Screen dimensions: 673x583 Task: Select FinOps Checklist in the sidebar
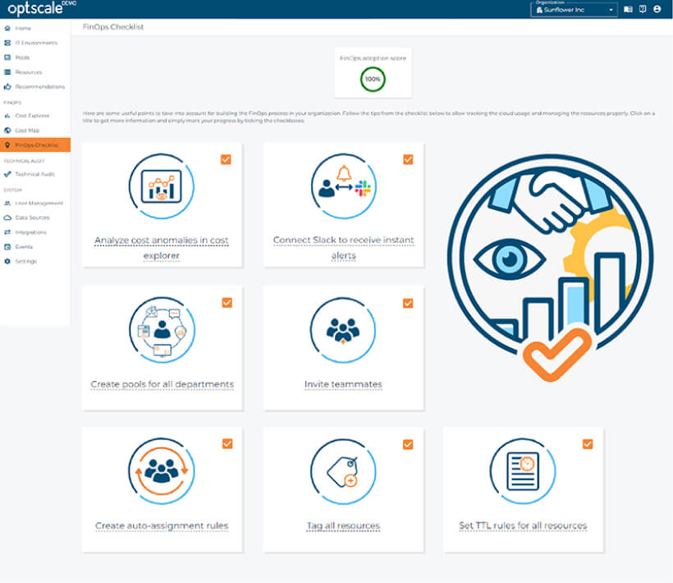[x=35, y=145]
